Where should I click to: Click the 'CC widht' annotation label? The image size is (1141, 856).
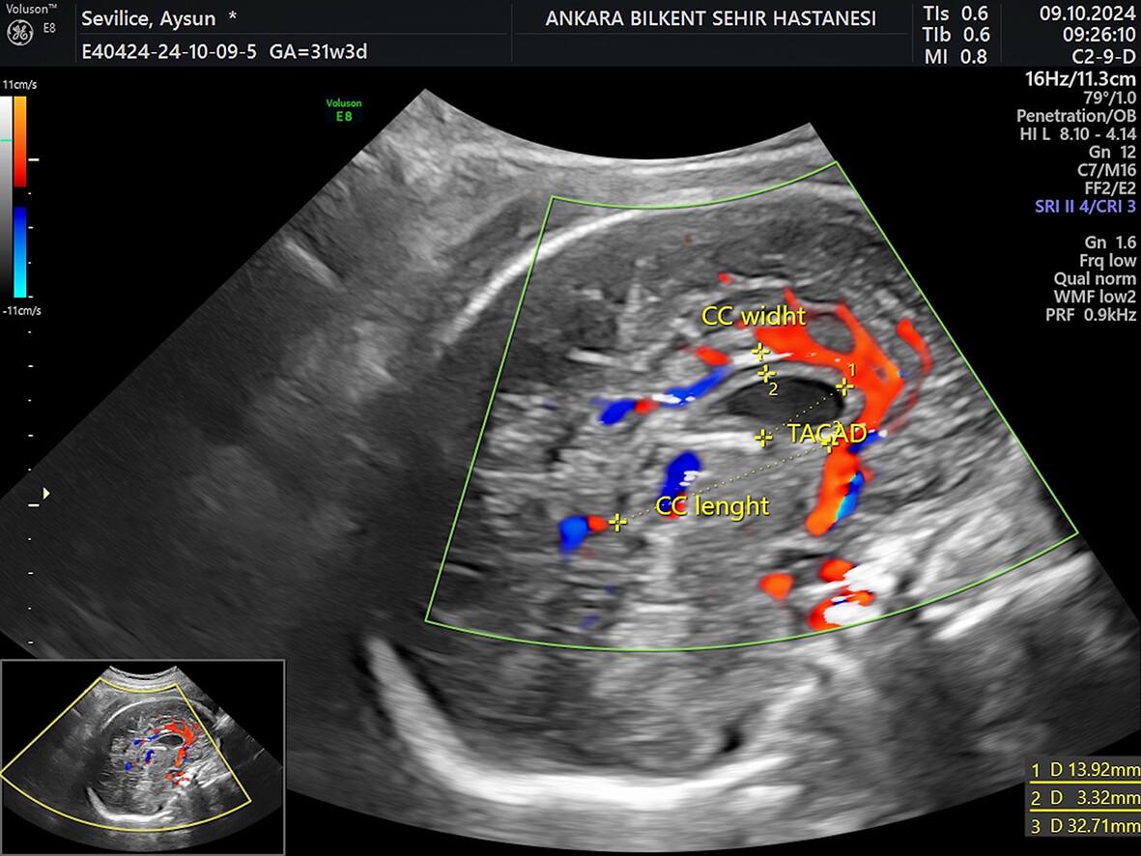754,316
